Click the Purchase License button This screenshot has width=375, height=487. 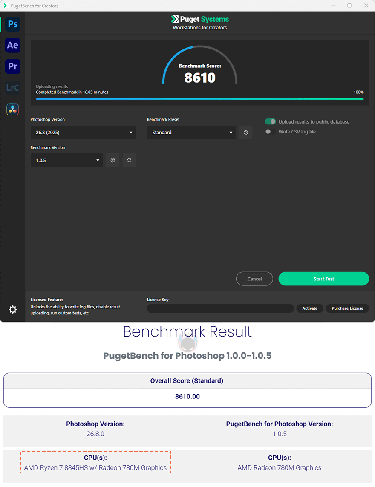[347, 308]
